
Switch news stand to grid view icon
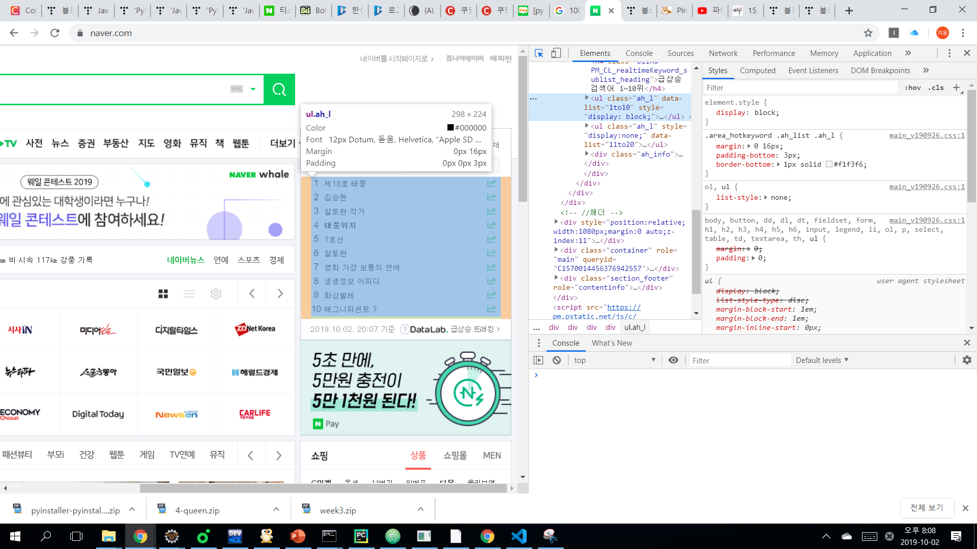(x=163, y=294)
